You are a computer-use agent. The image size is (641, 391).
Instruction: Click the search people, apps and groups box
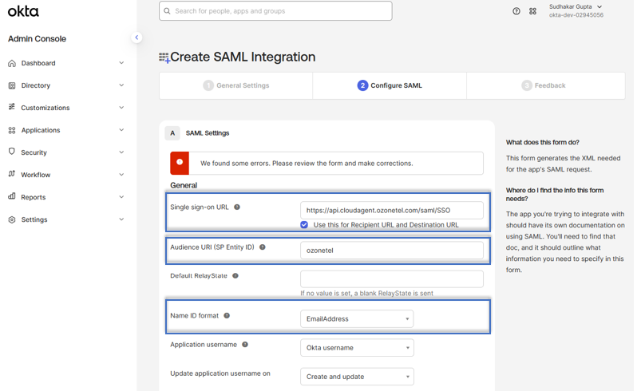(x=275, y=11)
